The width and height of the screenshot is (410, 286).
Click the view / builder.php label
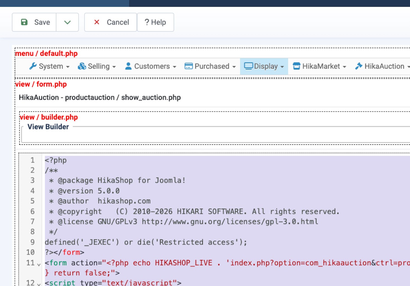coord(49,117)
